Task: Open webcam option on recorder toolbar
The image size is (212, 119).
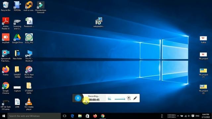Action: [129, 98]
